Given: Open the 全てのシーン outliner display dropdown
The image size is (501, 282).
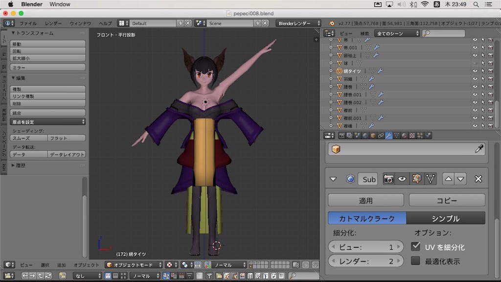Looking at the screenshot, I should [x=396, y=33].
